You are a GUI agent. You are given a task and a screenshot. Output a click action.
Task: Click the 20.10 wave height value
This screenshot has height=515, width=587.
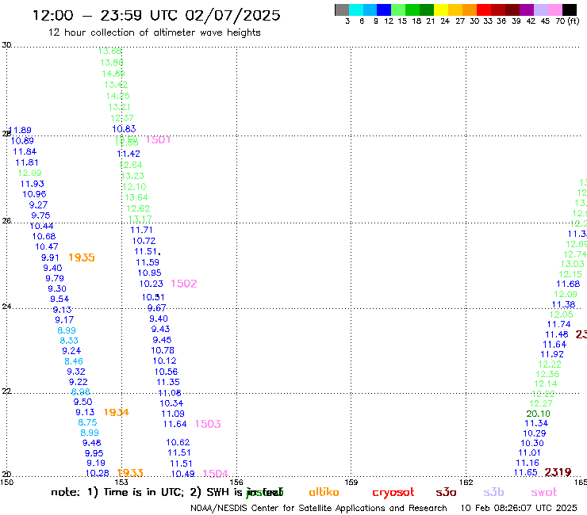tap(539, 414)
